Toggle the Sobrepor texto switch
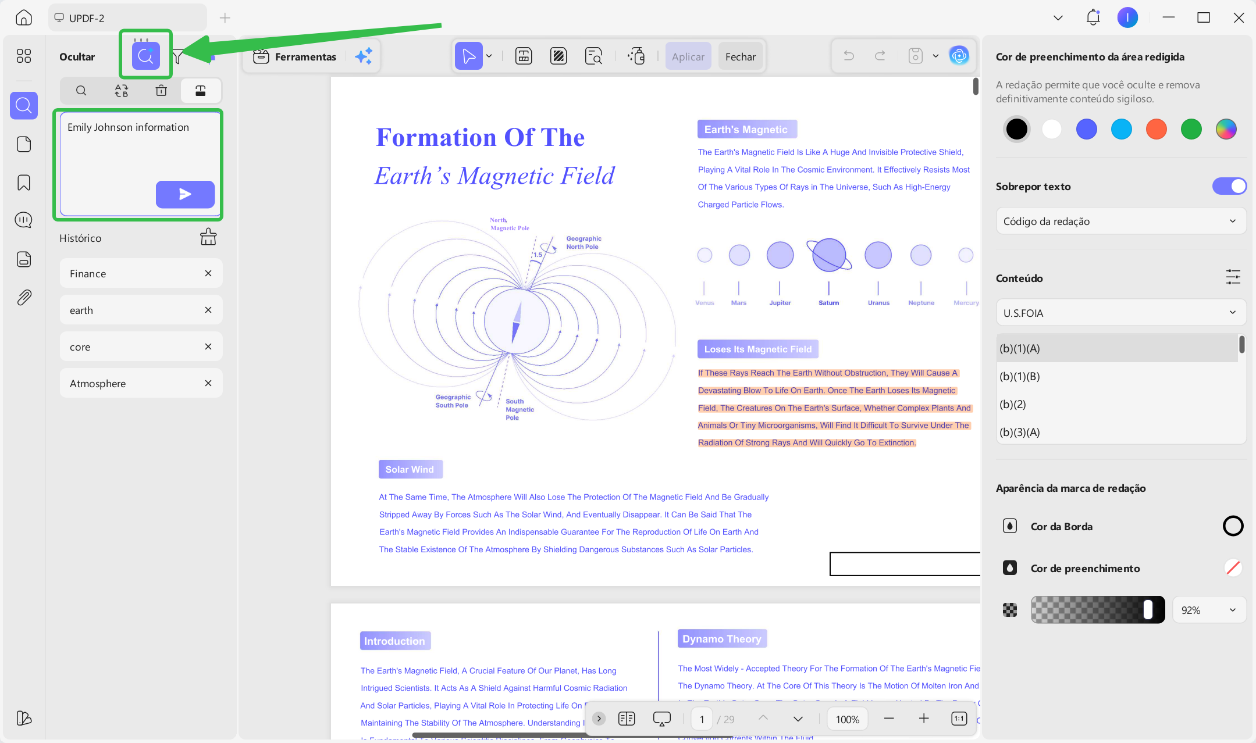Screen dimensions: 1256x743 pos(1229,186)
